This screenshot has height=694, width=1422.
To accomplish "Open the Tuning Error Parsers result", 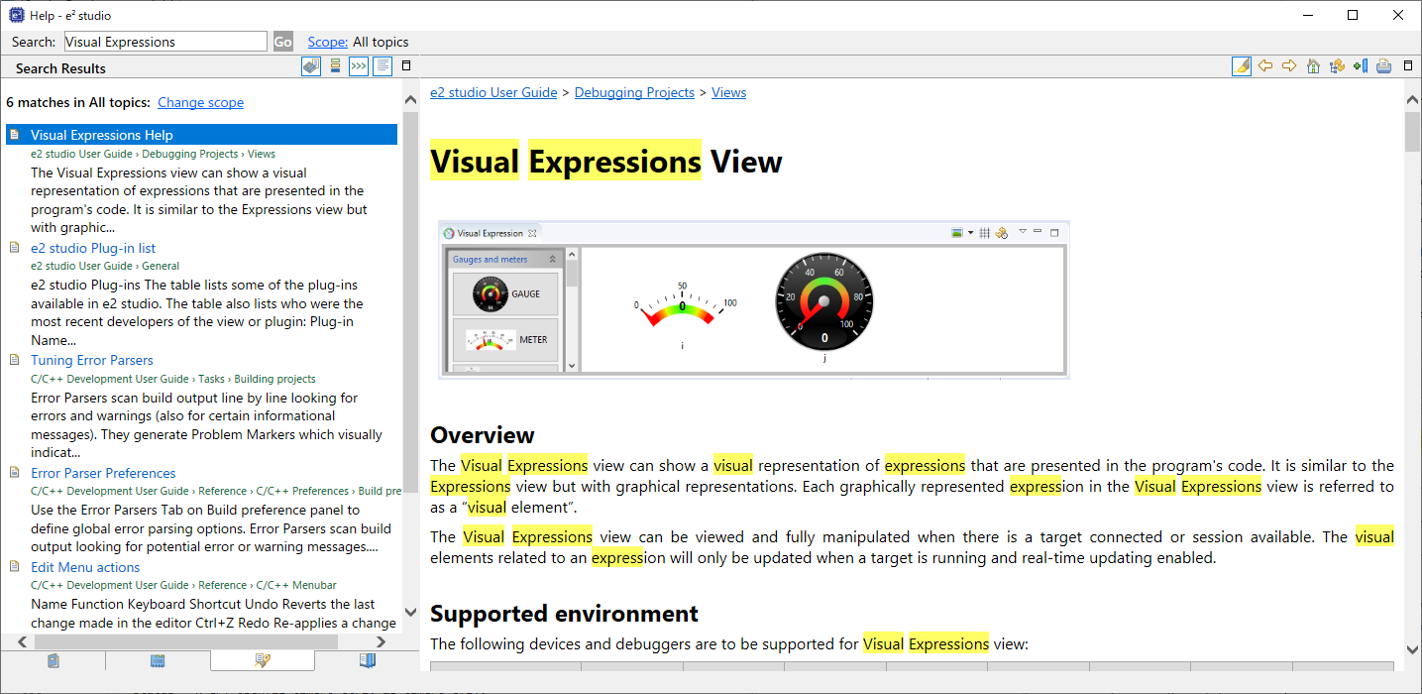I will click(x=92, y=360).
